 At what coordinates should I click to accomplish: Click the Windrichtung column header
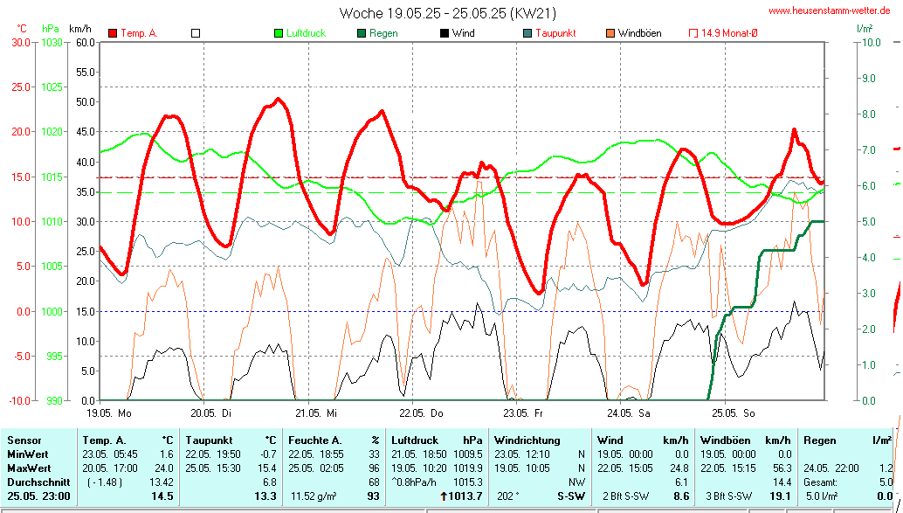point(527,440)
